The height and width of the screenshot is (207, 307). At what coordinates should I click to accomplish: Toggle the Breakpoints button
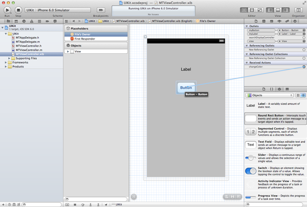(101, 10)
